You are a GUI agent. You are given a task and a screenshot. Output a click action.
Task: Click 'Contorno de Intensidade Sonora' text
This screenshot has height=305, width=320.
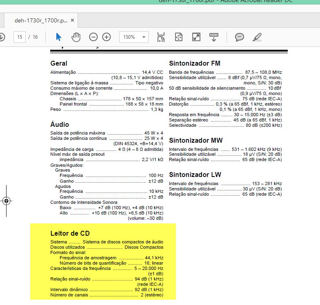tap(84, 202)
